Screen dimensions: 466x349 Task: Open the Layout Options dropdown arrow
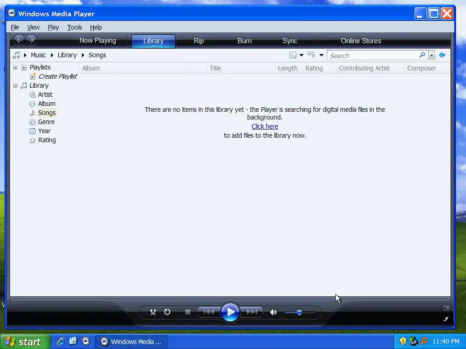click(x=301, y=55)
